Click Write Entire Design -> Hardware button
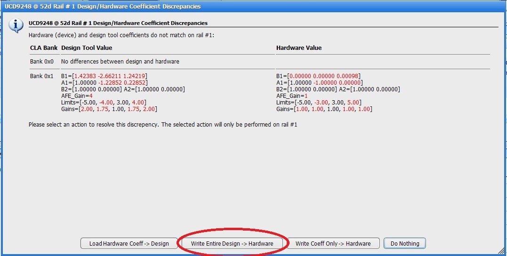This screenshot has height=256, width=507. (232, 243)
